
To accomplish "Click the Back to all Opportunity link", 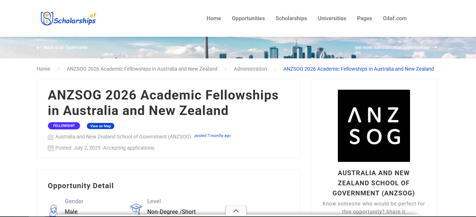I will pyautogui.click(x=65, y=48).
